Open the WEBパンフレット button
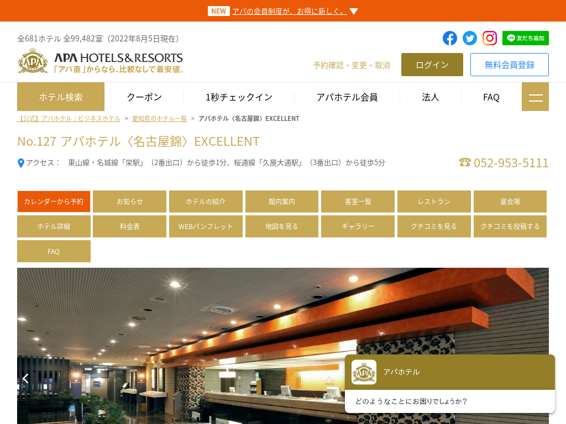 point(206,226)
